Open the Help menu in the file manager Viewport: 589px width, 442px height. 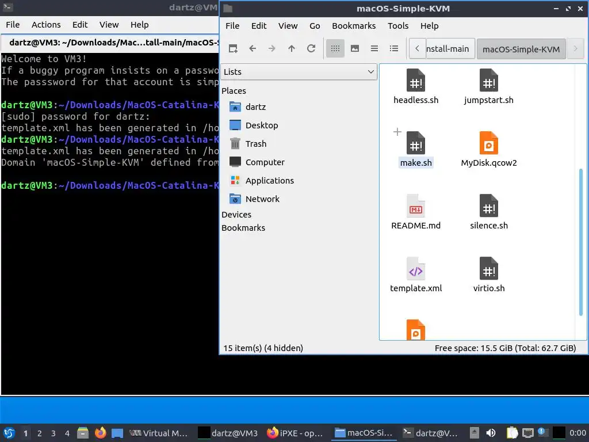point(429,26)
